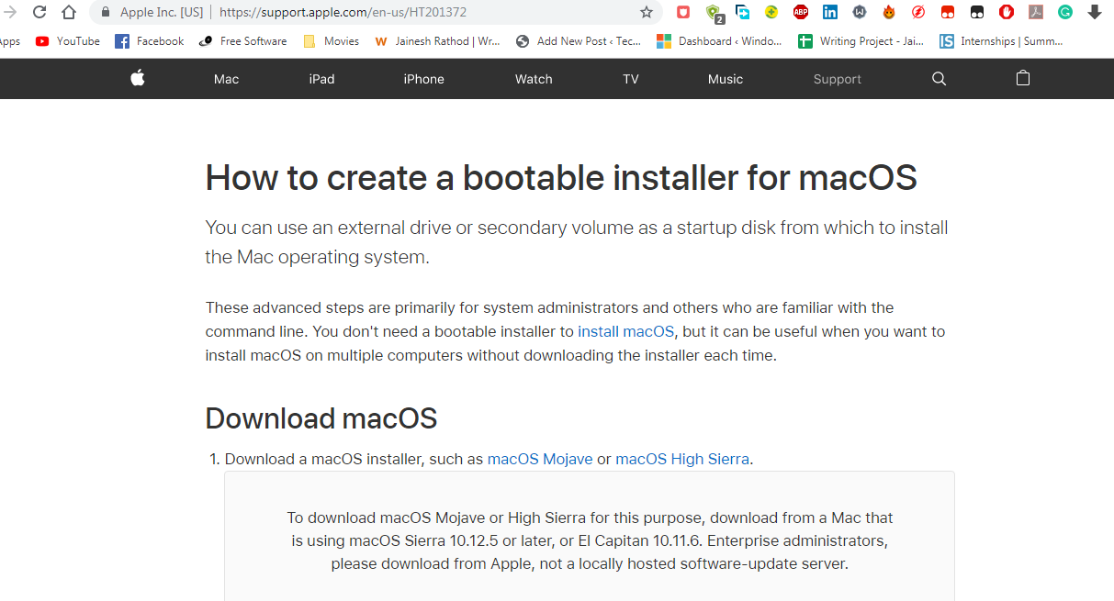
Task: Follow the 'install macOS' link
Action: [x=625, y=331]
